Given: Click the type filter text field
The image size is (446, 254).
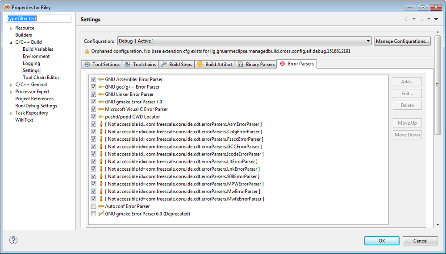Looking at the screenshot, I should (x=38, y=18).
